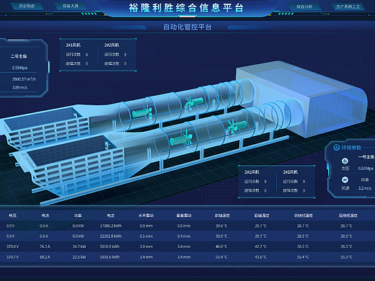
Task: Click the 5010.9 kWh energy cell
Action: tap(110, 246)
